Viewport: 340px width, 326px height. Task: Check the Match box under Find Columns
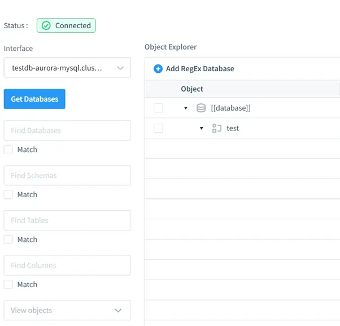coord(8,284)
